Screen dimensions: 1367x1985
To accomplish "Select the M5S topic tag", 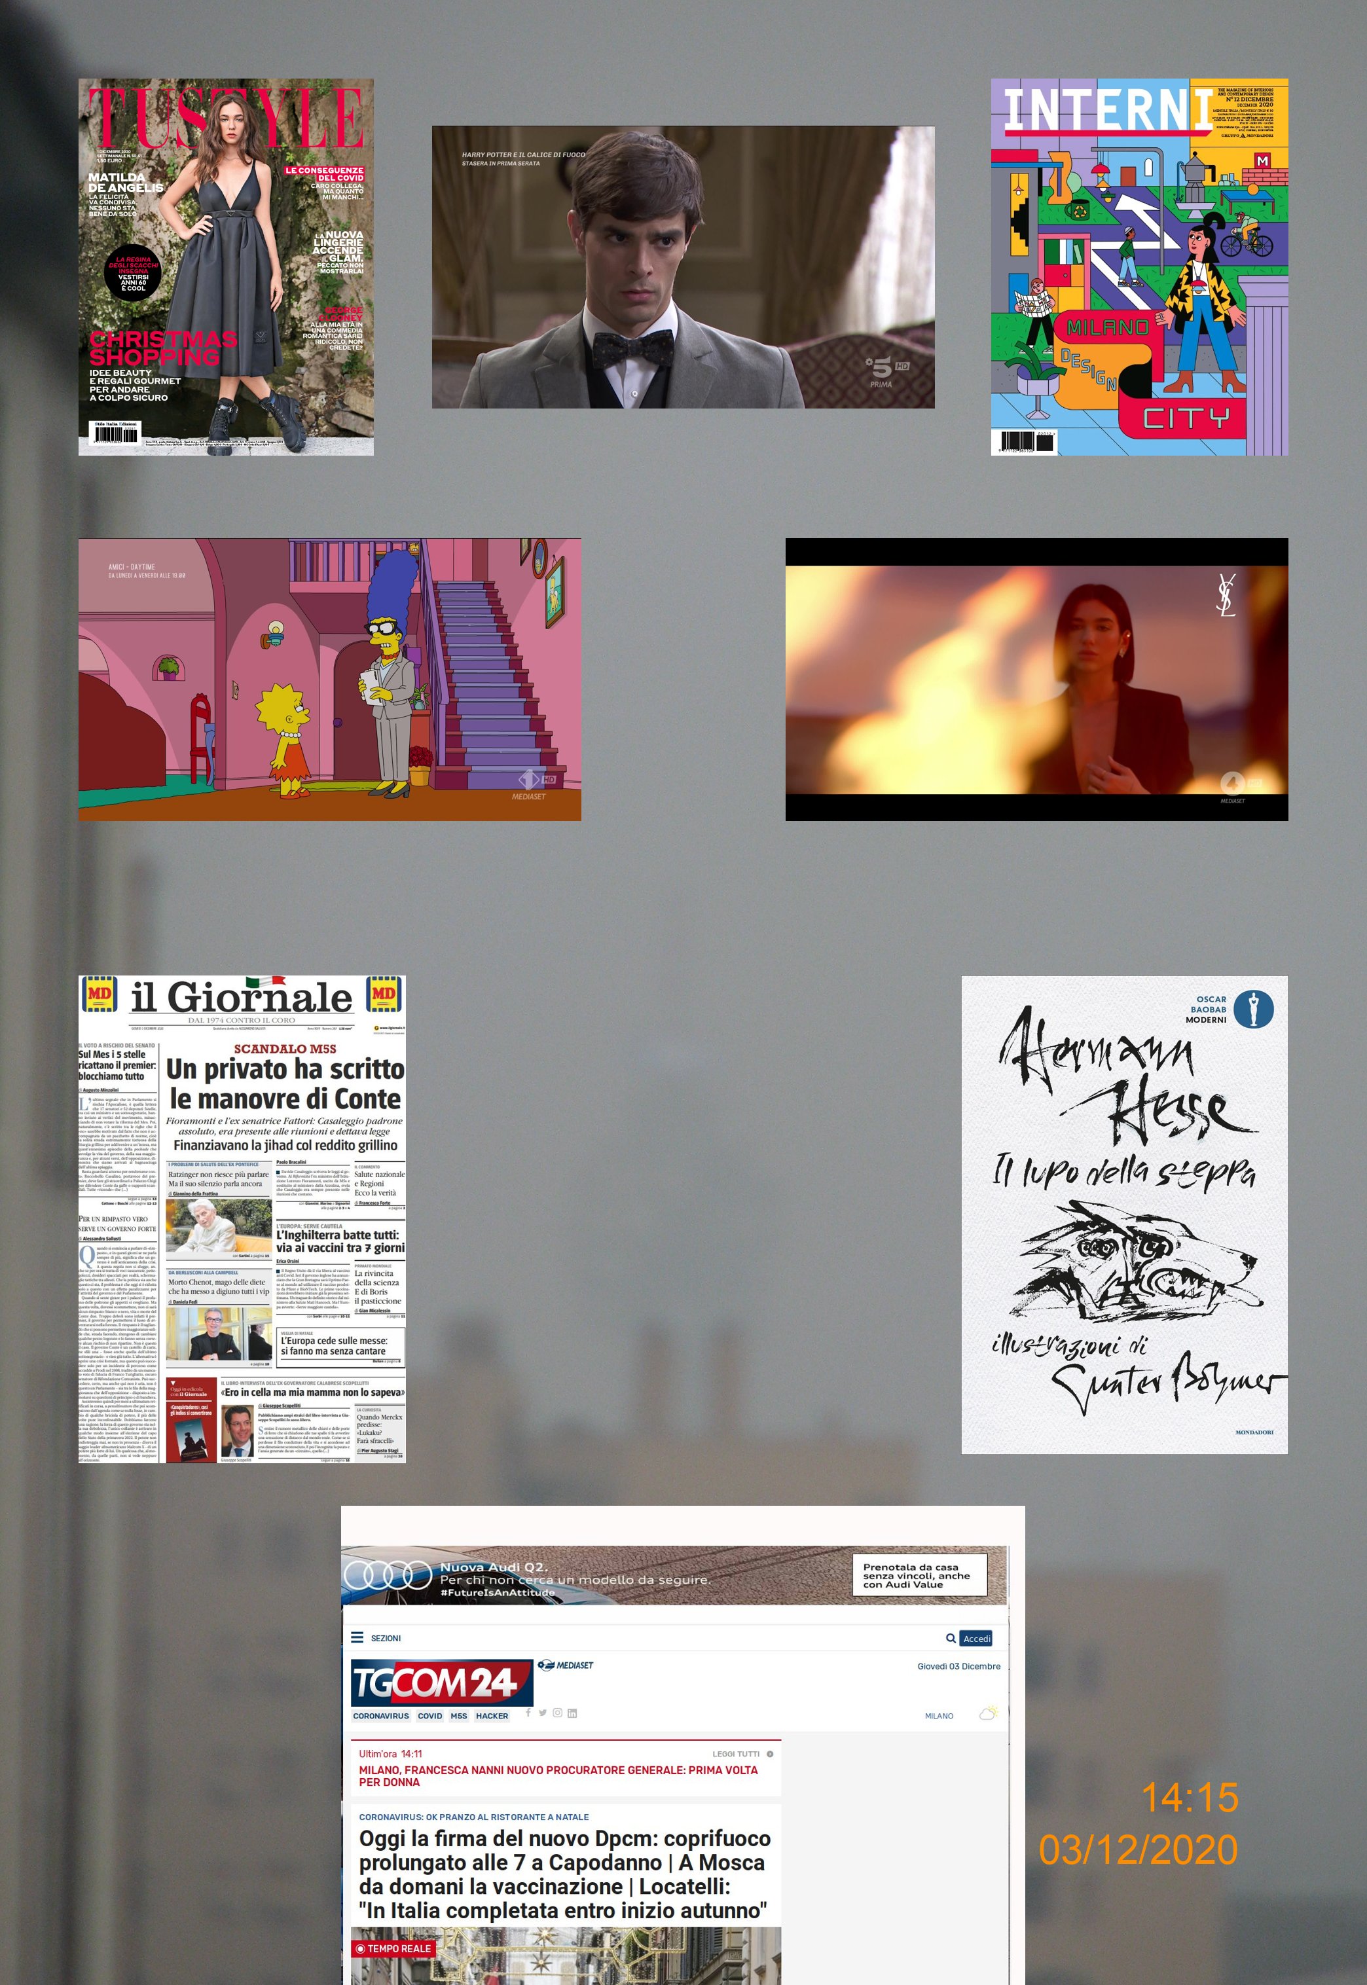I will click(458, 1715).
